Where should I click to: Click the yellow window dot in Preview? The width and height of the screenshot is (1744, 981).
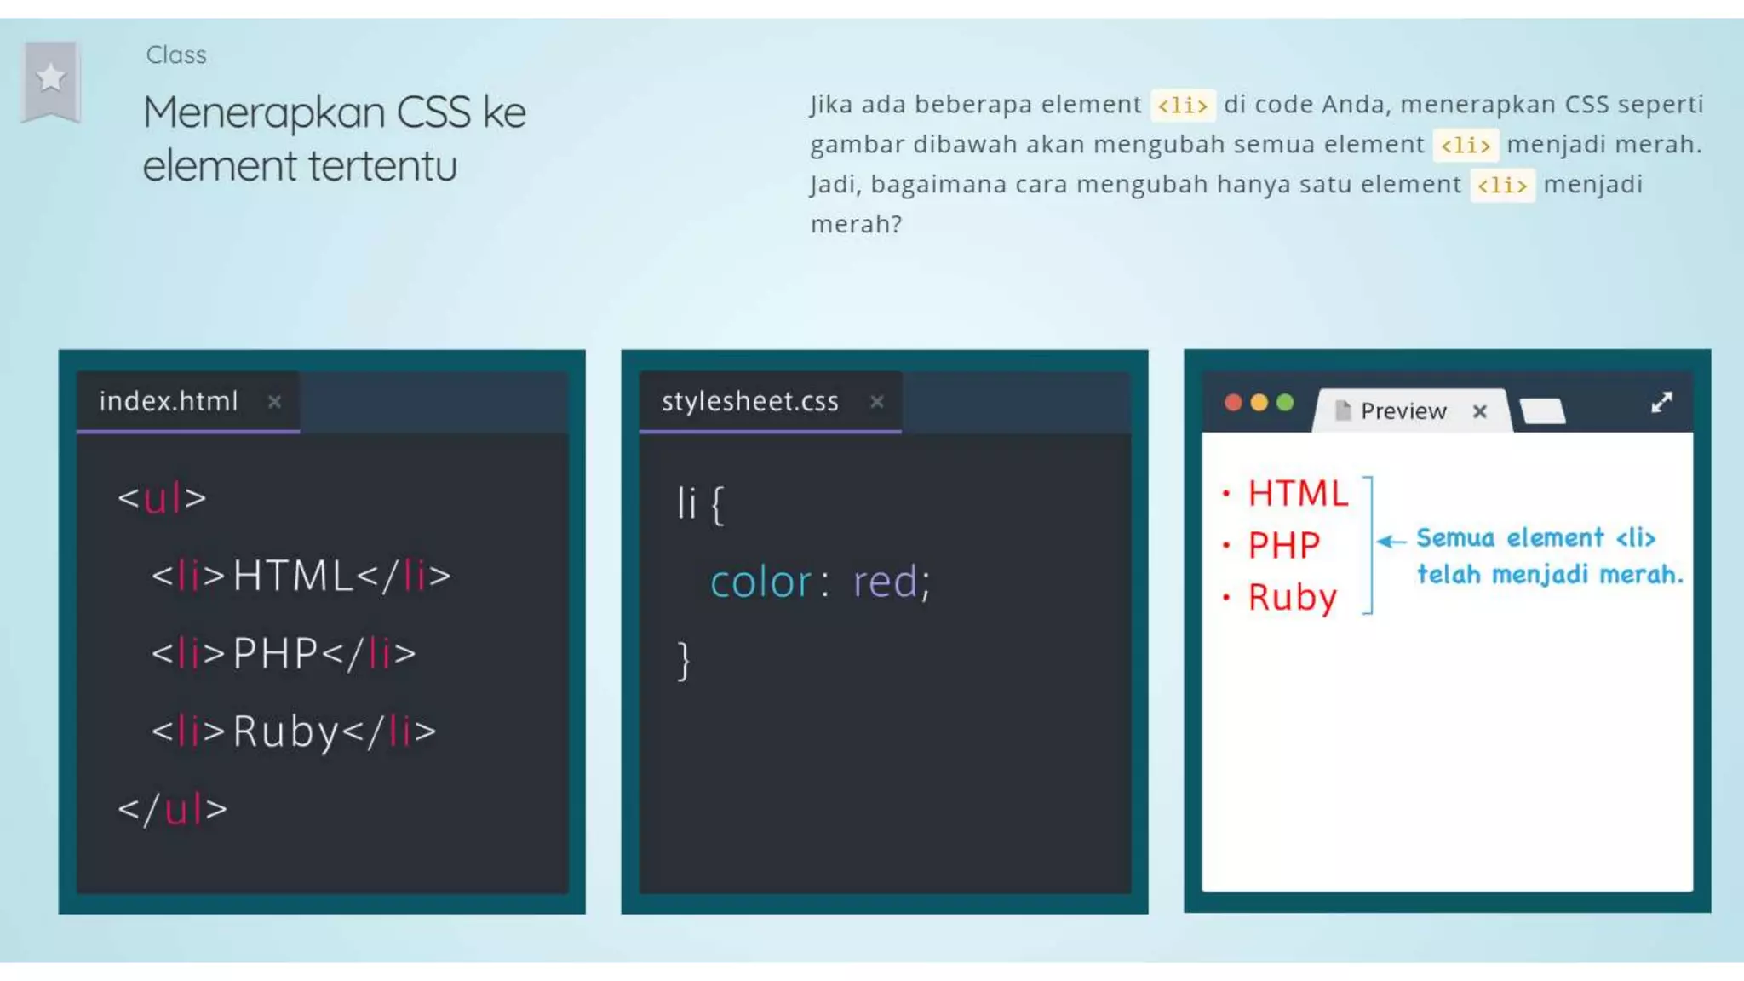coord(1259,402)
